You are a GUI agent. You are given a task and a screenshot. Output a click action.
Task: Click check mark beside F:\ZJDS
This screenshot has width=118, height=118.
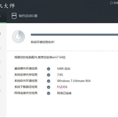[x=49, y=87]
